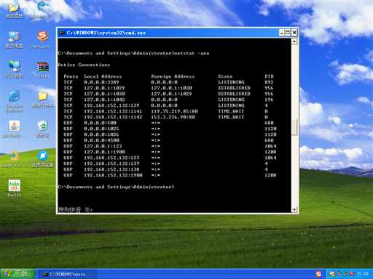Click local address 192.168.152.132:1142
The image size is (373, 279).
click(113, 117)
